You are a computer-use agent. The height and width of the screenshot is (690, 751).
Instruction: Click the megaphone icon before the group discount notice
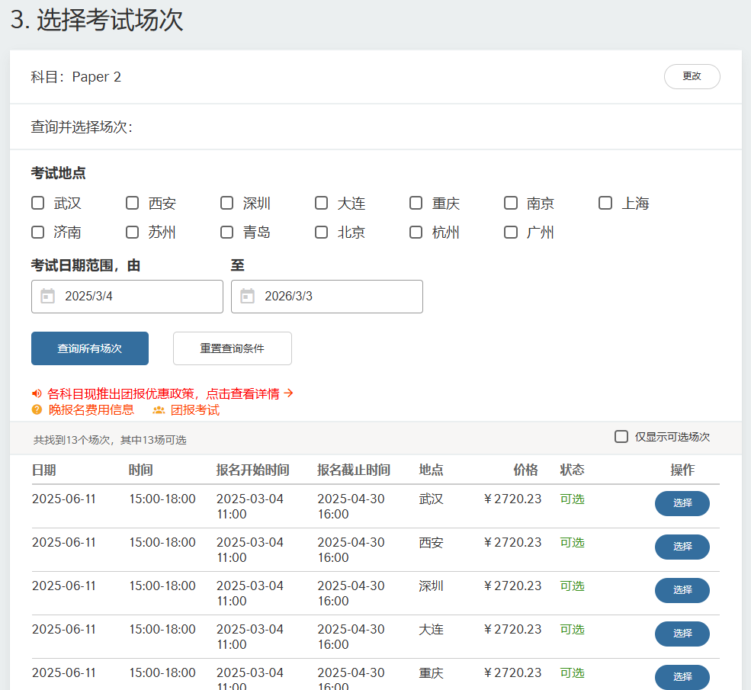click(x=36, y=393)
